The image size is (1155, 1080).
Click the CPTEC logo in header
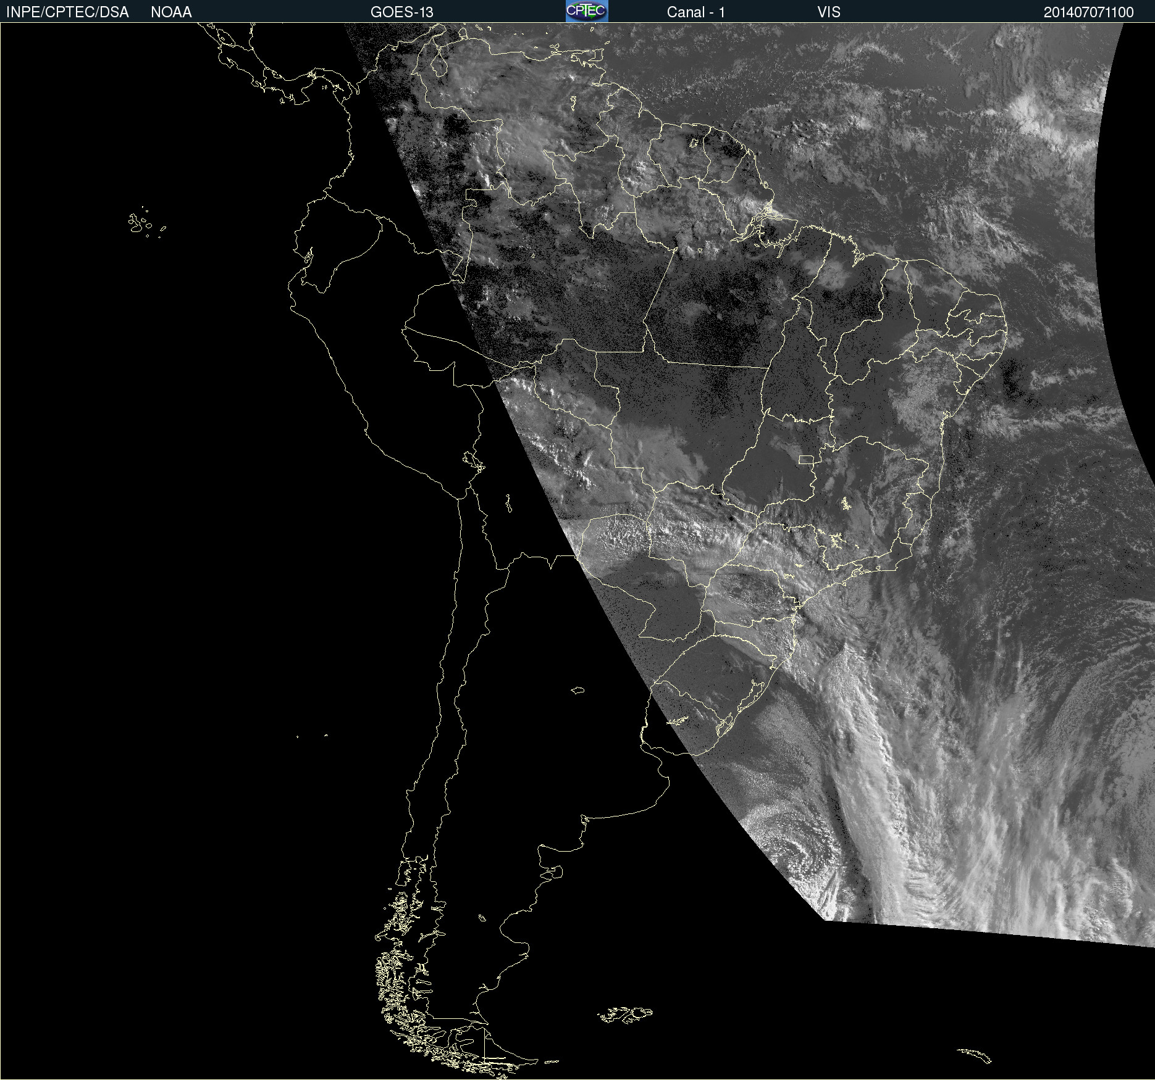[x=586, y=11]
